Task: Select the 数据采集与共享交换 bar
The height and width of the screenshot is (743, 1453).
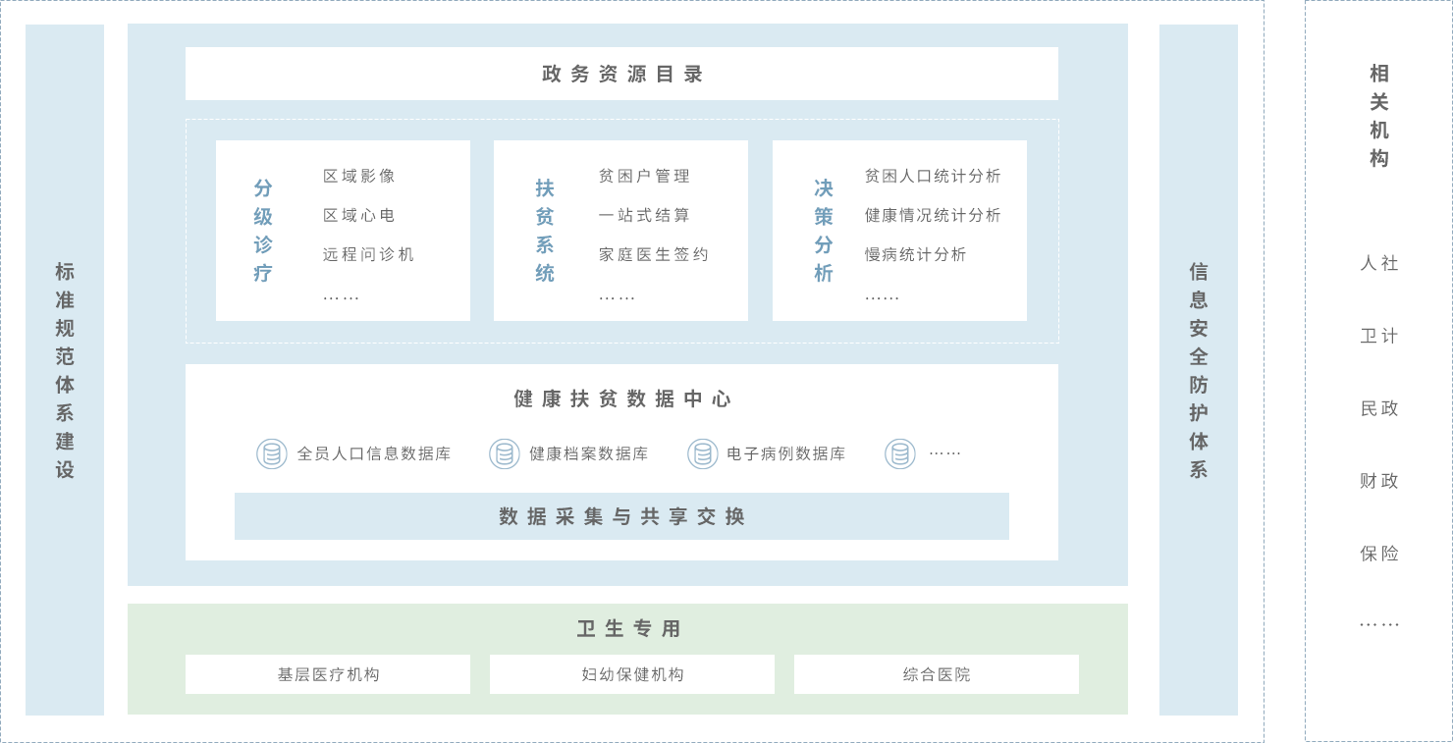Action: click(621, 516)
